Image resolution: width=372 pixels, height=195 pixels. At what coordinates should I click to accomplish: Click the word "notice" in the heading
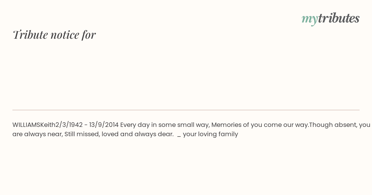pos(65,35)
